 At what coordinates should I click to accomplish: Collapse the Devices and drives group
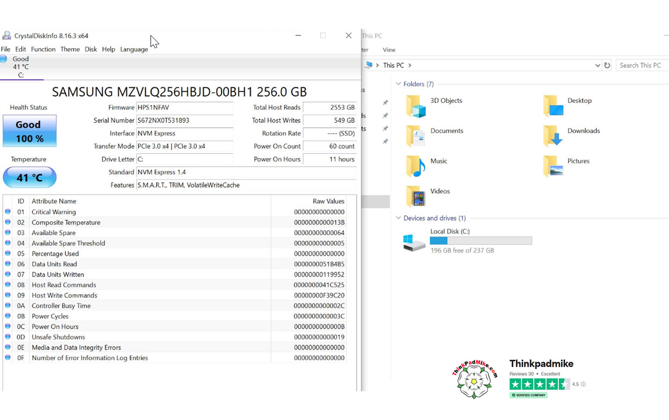click(398, 218)
